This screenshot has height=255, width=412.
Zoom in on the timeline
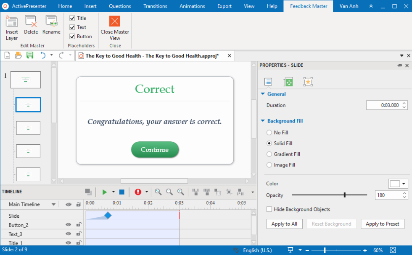180,192
